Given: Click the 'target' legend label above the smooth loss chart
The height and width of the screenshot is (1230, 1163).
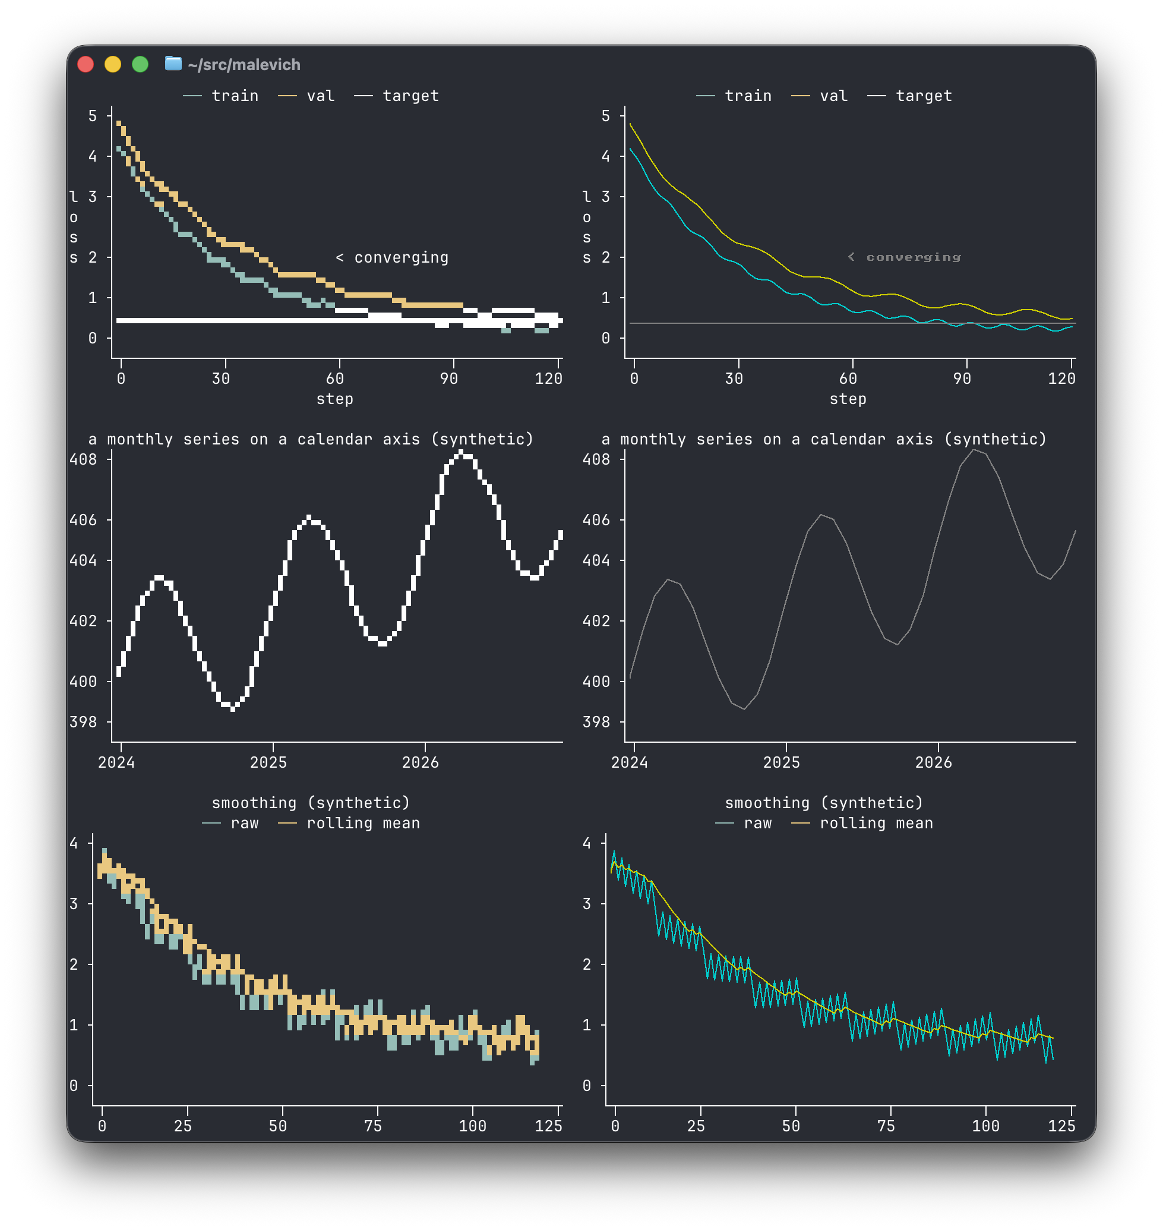Looking at the screenshot, I should pyautogui.click(x=924, y=96).
